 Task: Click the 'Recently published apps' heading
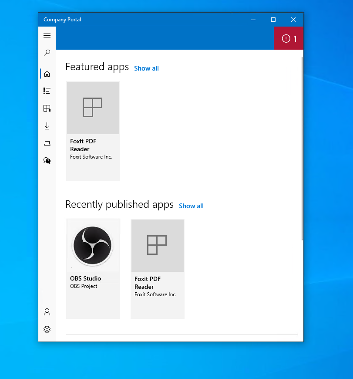click(x=119, y=204)
